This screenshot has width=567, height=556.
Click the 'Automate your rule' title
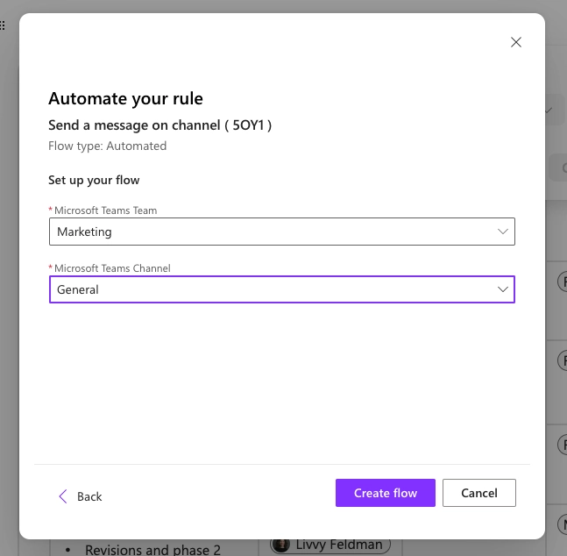click(125, 98)
